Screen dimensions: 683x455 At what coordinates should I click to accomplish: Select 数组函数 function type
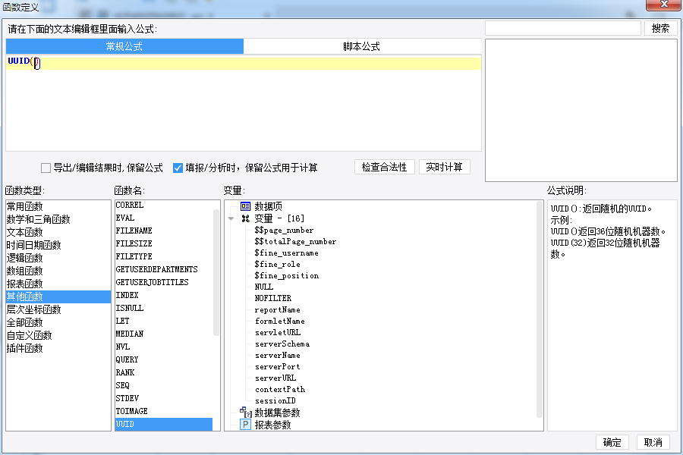pos(58,271)
